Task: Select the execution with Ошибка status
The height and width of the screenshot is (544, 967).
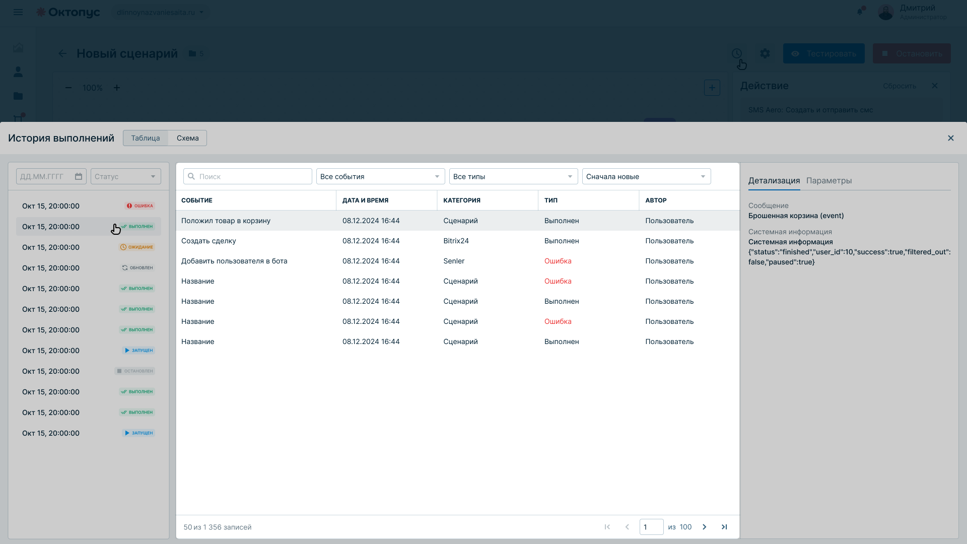Action: (89, 206)
